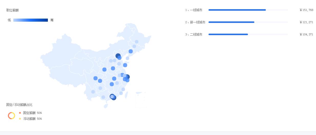316x135 pixels.
Task: Click the 二线城市 salary progress bar
Action: pyautogui.click(x=248, y=34)
